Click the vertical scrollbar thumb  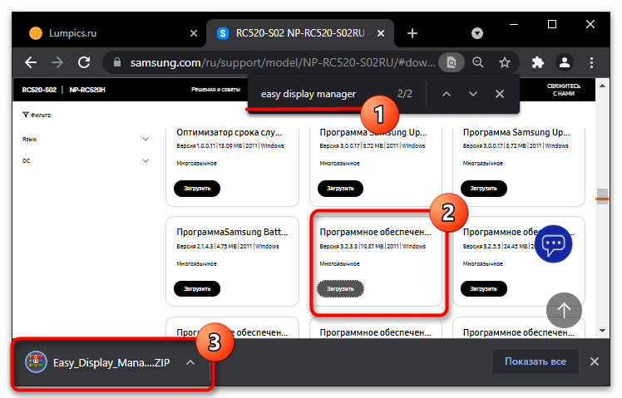coord(603,197)
